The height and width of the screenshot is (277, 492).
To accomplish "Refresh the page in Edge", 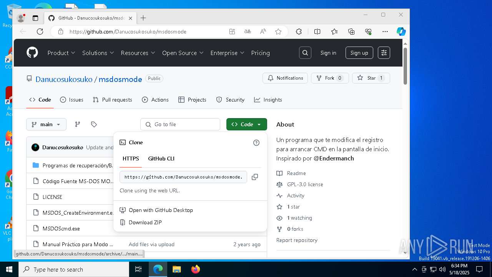I will tap(40, 32).
